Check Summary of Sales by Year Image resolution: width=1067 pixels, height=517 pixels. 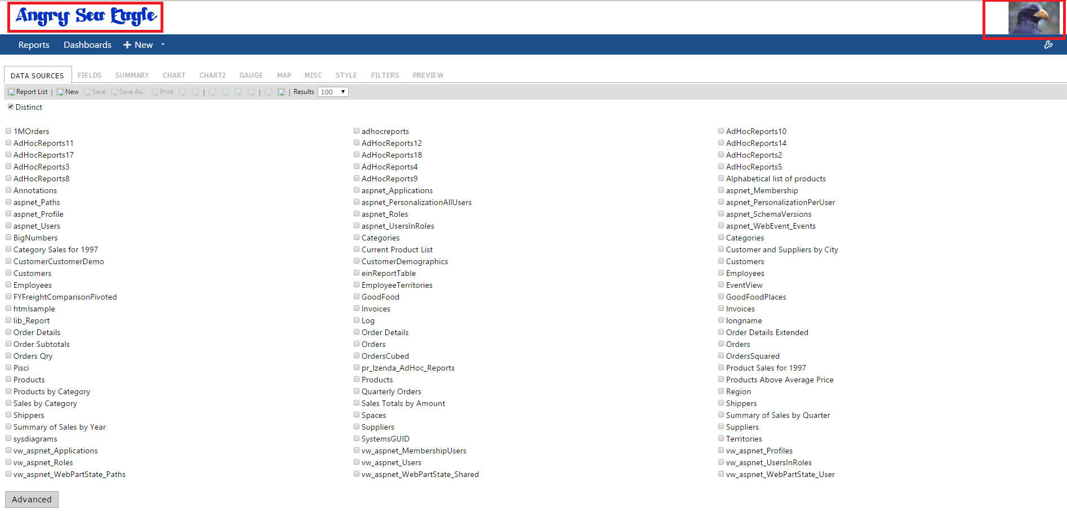9,426
